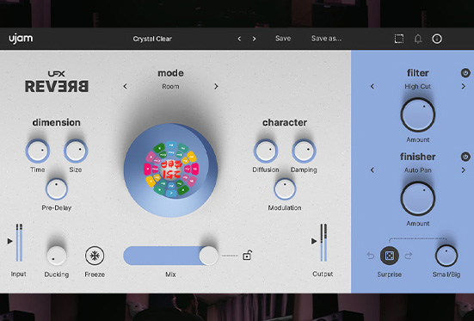The width and height of the screenshot is (474, 321).
Task: Click the Diffusion knob
Action: pyautogui.click(x=266, y=151)
